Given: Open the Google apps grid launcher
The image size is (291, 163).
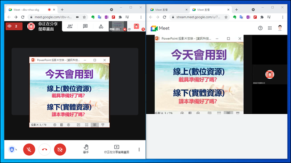Looking at the screenshot, I should 270,28.
